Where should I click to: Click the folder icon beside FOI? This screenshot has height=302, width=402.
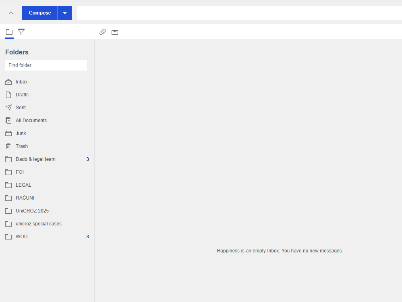(8, 172)
